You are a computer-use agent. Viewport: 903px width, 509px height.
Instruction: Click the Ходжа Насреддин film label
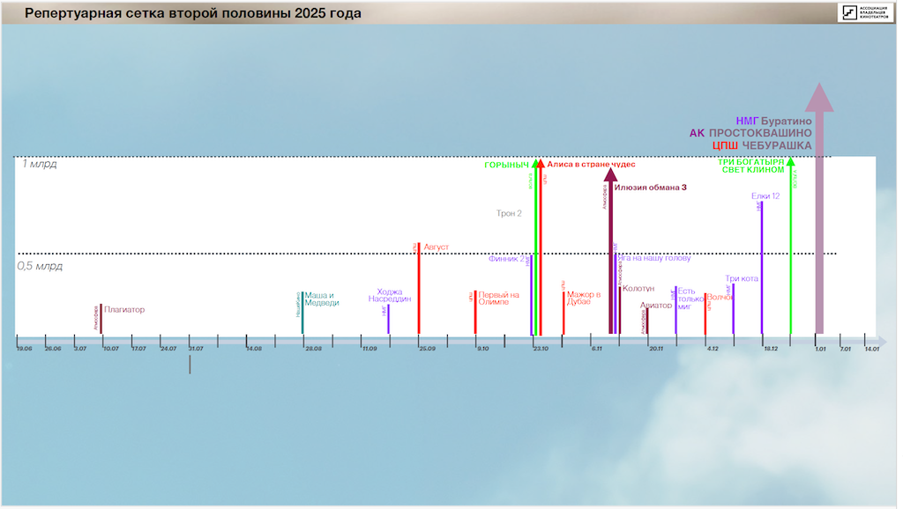click(390, 296)
